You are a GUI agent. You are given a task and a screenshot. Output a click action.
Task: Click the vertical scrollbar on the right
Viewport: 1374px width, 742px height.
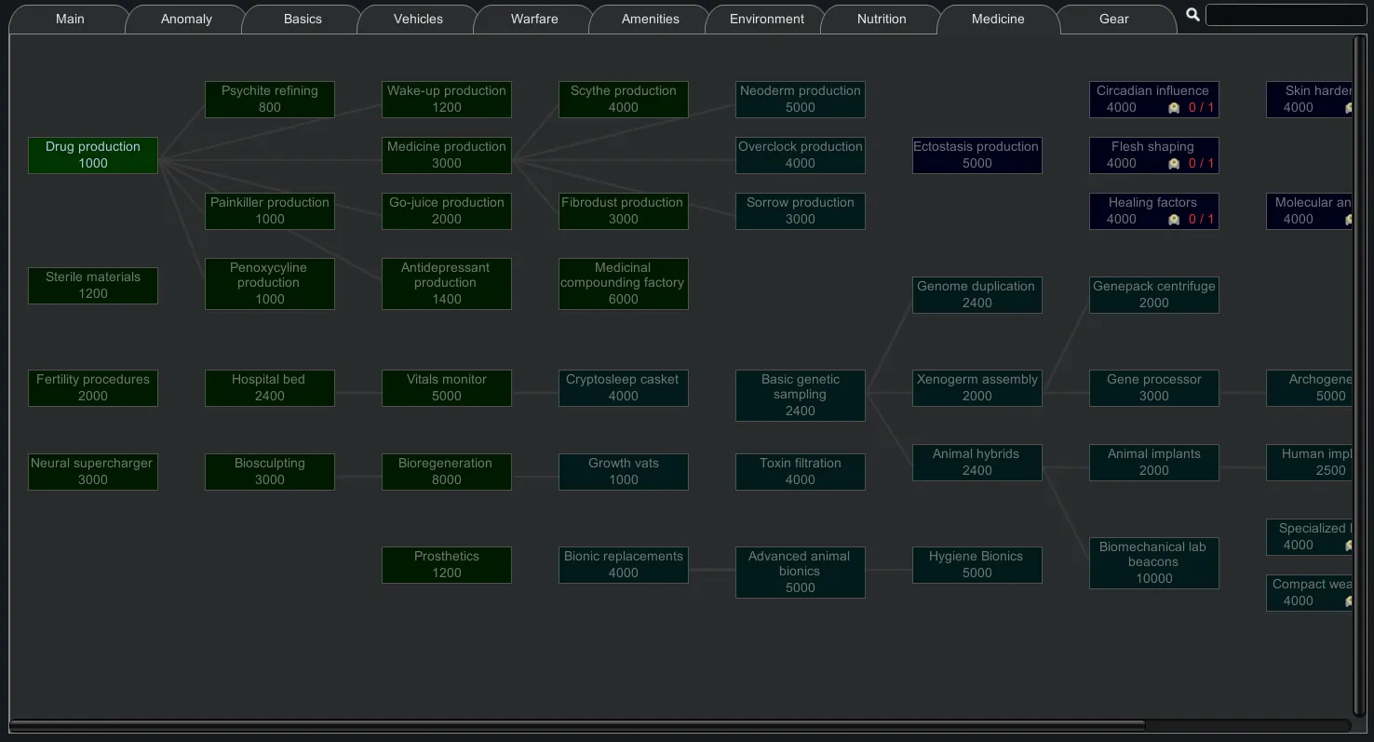[1359, 372]
